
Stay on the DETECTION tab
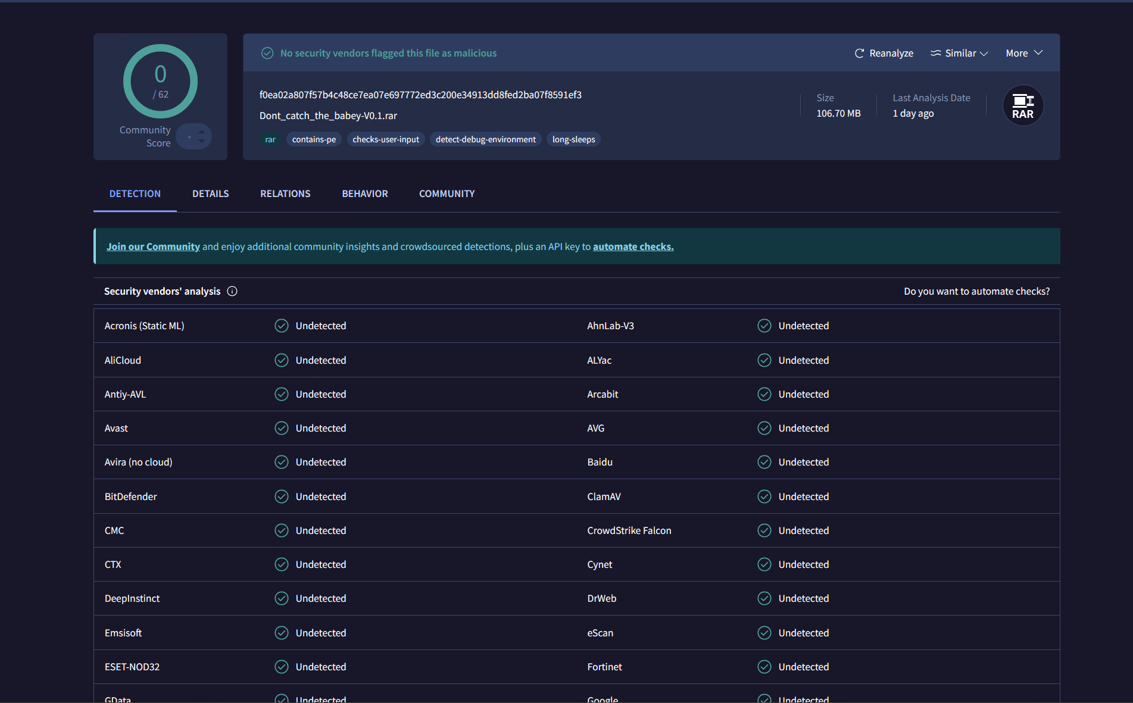click(x=135, y=193)
